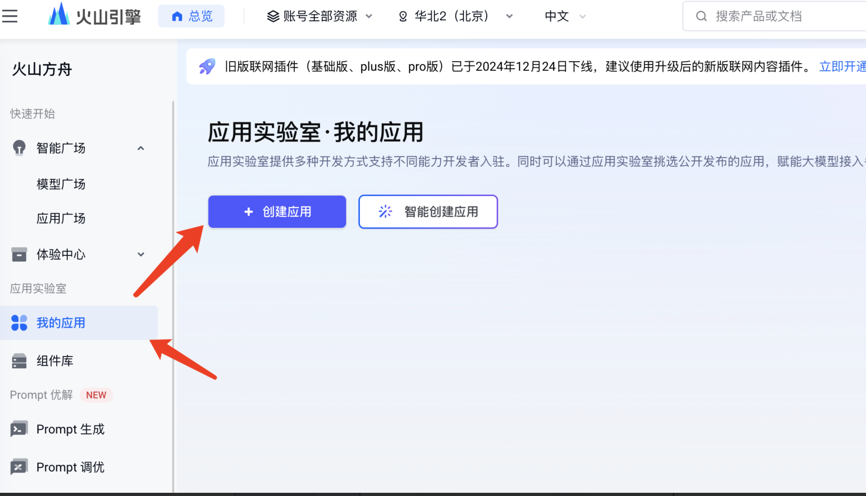Viewport: 866px width, 496px height.
Task: Go to the 总览 tab
Action: click(x=192, y=16)
